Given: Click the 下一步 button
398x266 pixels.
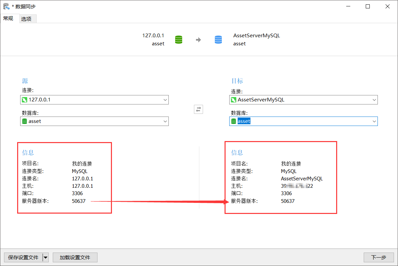Looking at the screenshot, I should click(379, 257).
